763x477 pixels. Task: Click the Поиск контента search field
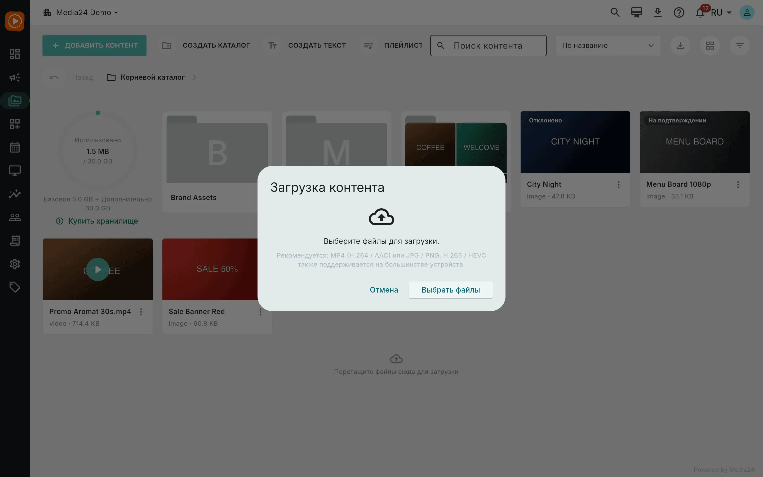[488, 46]
